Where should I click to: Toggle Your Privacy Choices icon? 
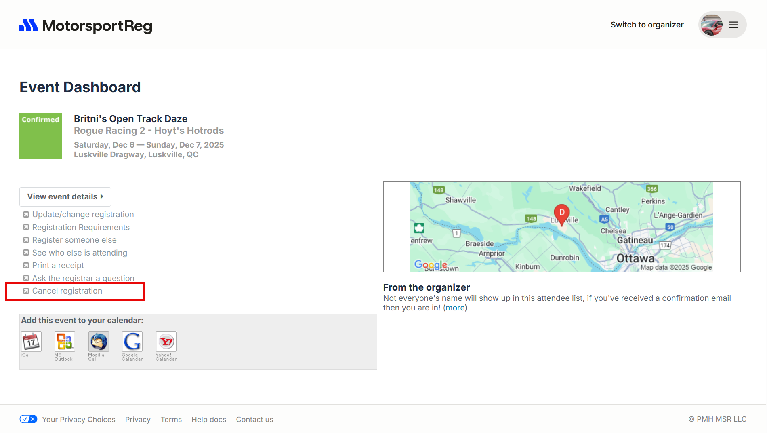coord(28,419)
